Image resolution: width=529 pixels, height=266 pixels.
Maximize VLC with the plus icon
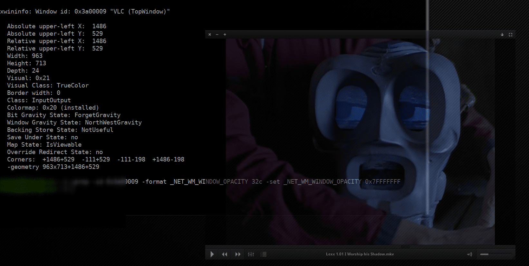[225, 34]
